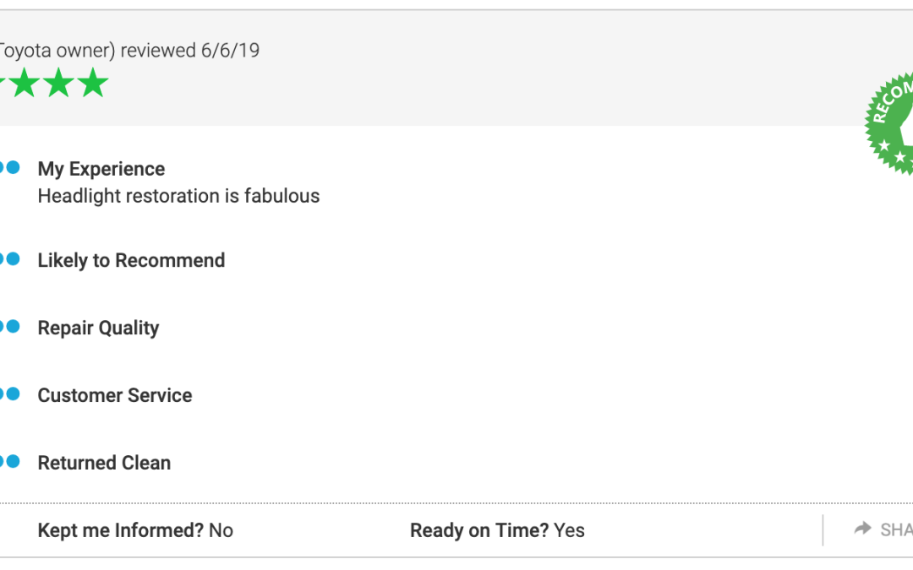Click the first fully visible green star
Image resolution: width=913 pixels, height=570 pixels.
25,82
